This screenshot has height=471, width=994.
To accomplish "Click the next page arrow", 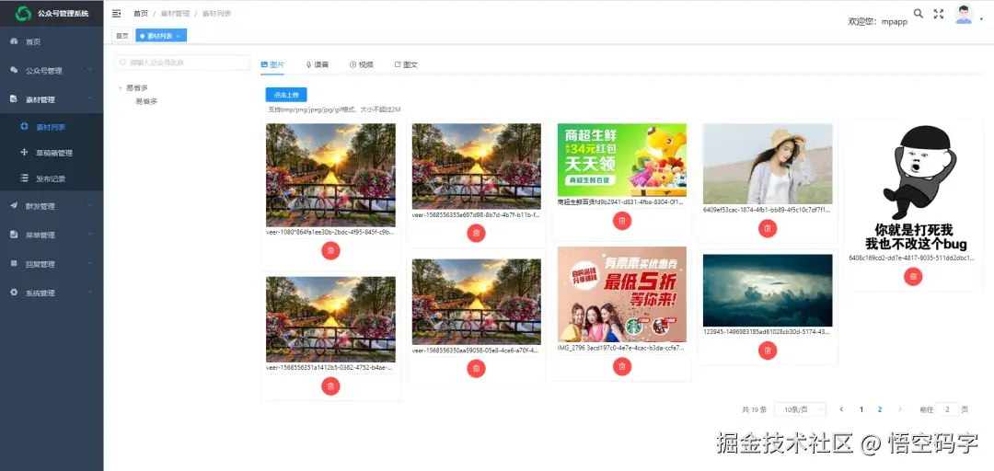I will 899,409.
